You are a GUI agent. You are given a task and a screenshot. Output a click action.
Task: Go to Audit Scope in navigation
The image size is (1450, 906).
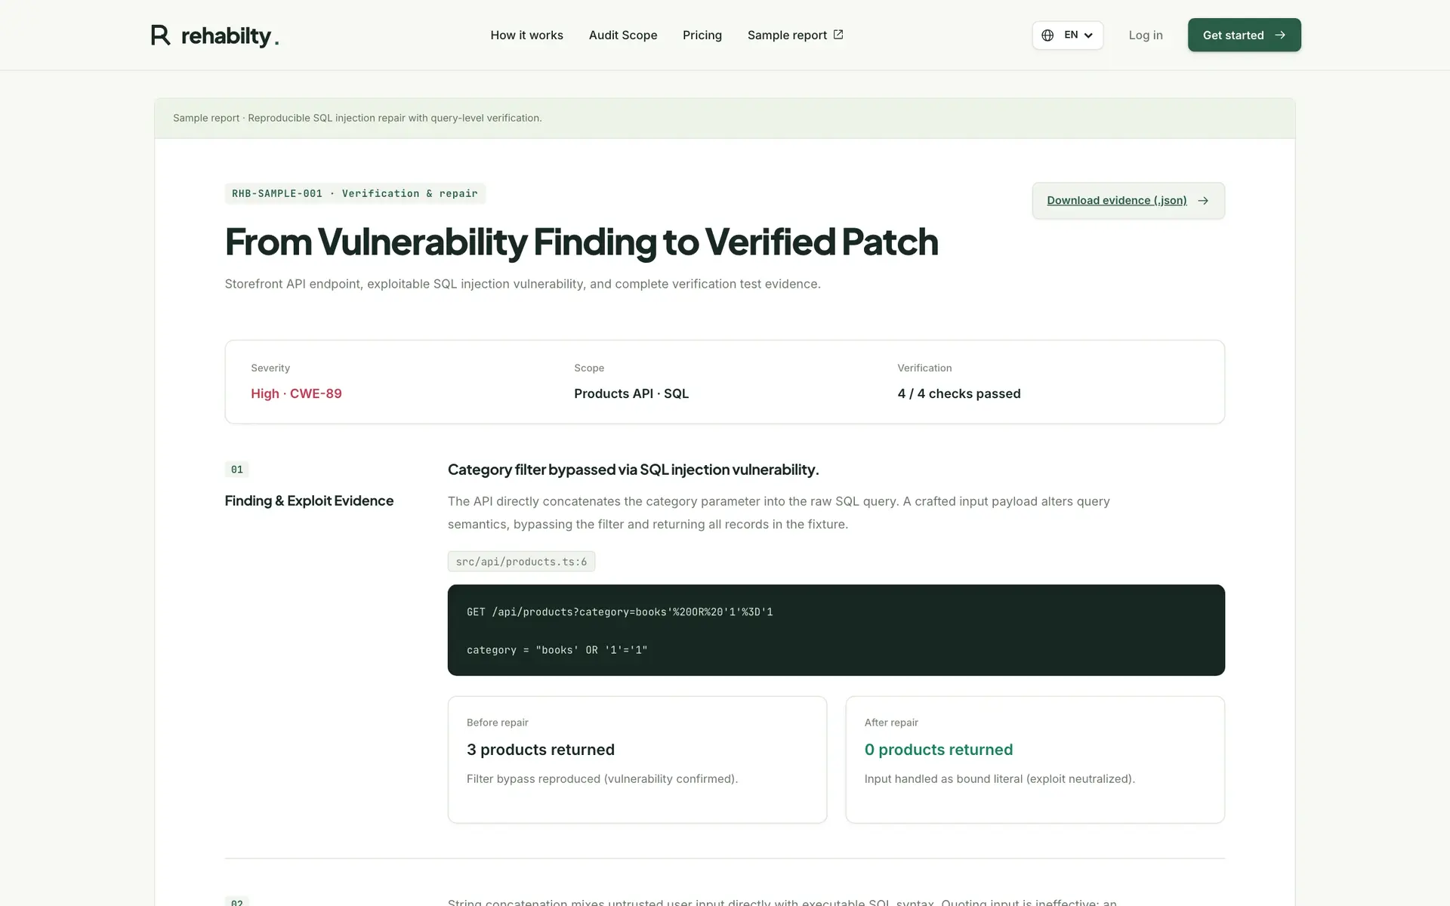623,35
